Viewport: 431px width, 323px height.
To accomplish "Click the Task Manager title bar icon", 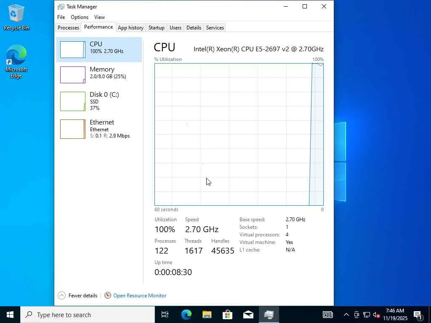I will [61, 7].
